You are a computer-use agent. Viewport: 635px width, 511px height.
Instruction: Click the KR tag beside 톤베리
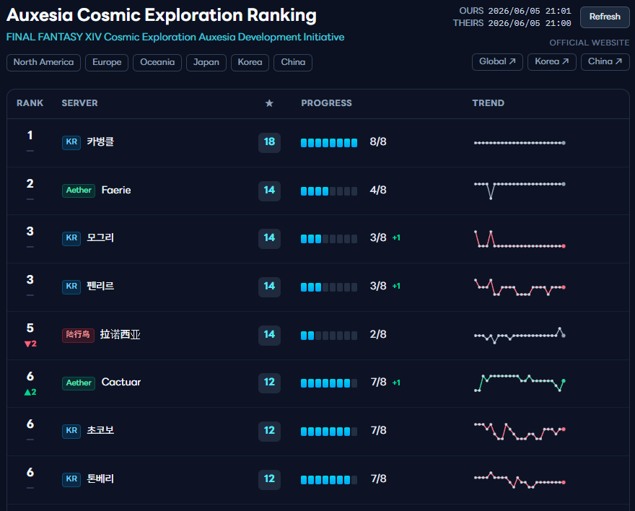71,479
